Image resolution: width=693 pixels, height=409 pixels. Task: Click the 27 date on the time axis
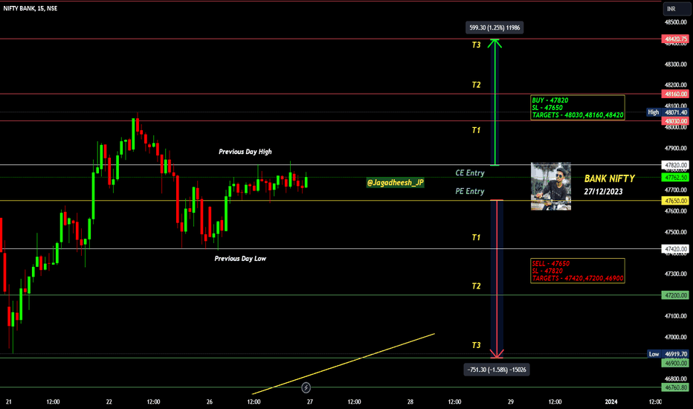[x=310, y=402]
